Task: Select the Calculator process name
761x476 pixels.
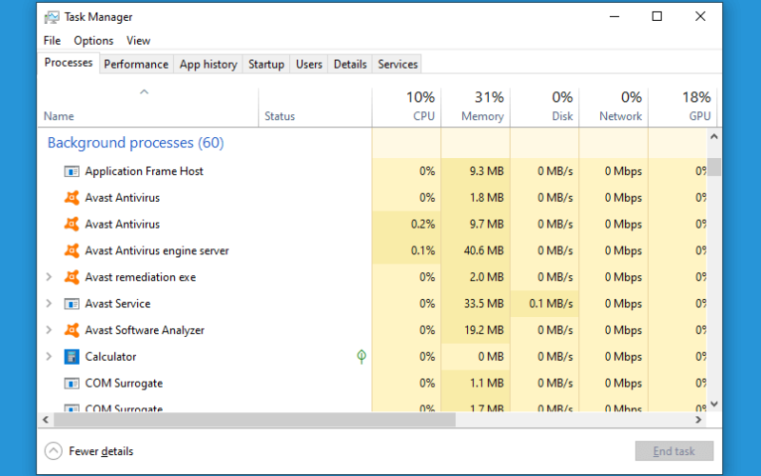Action: [110, 356]
